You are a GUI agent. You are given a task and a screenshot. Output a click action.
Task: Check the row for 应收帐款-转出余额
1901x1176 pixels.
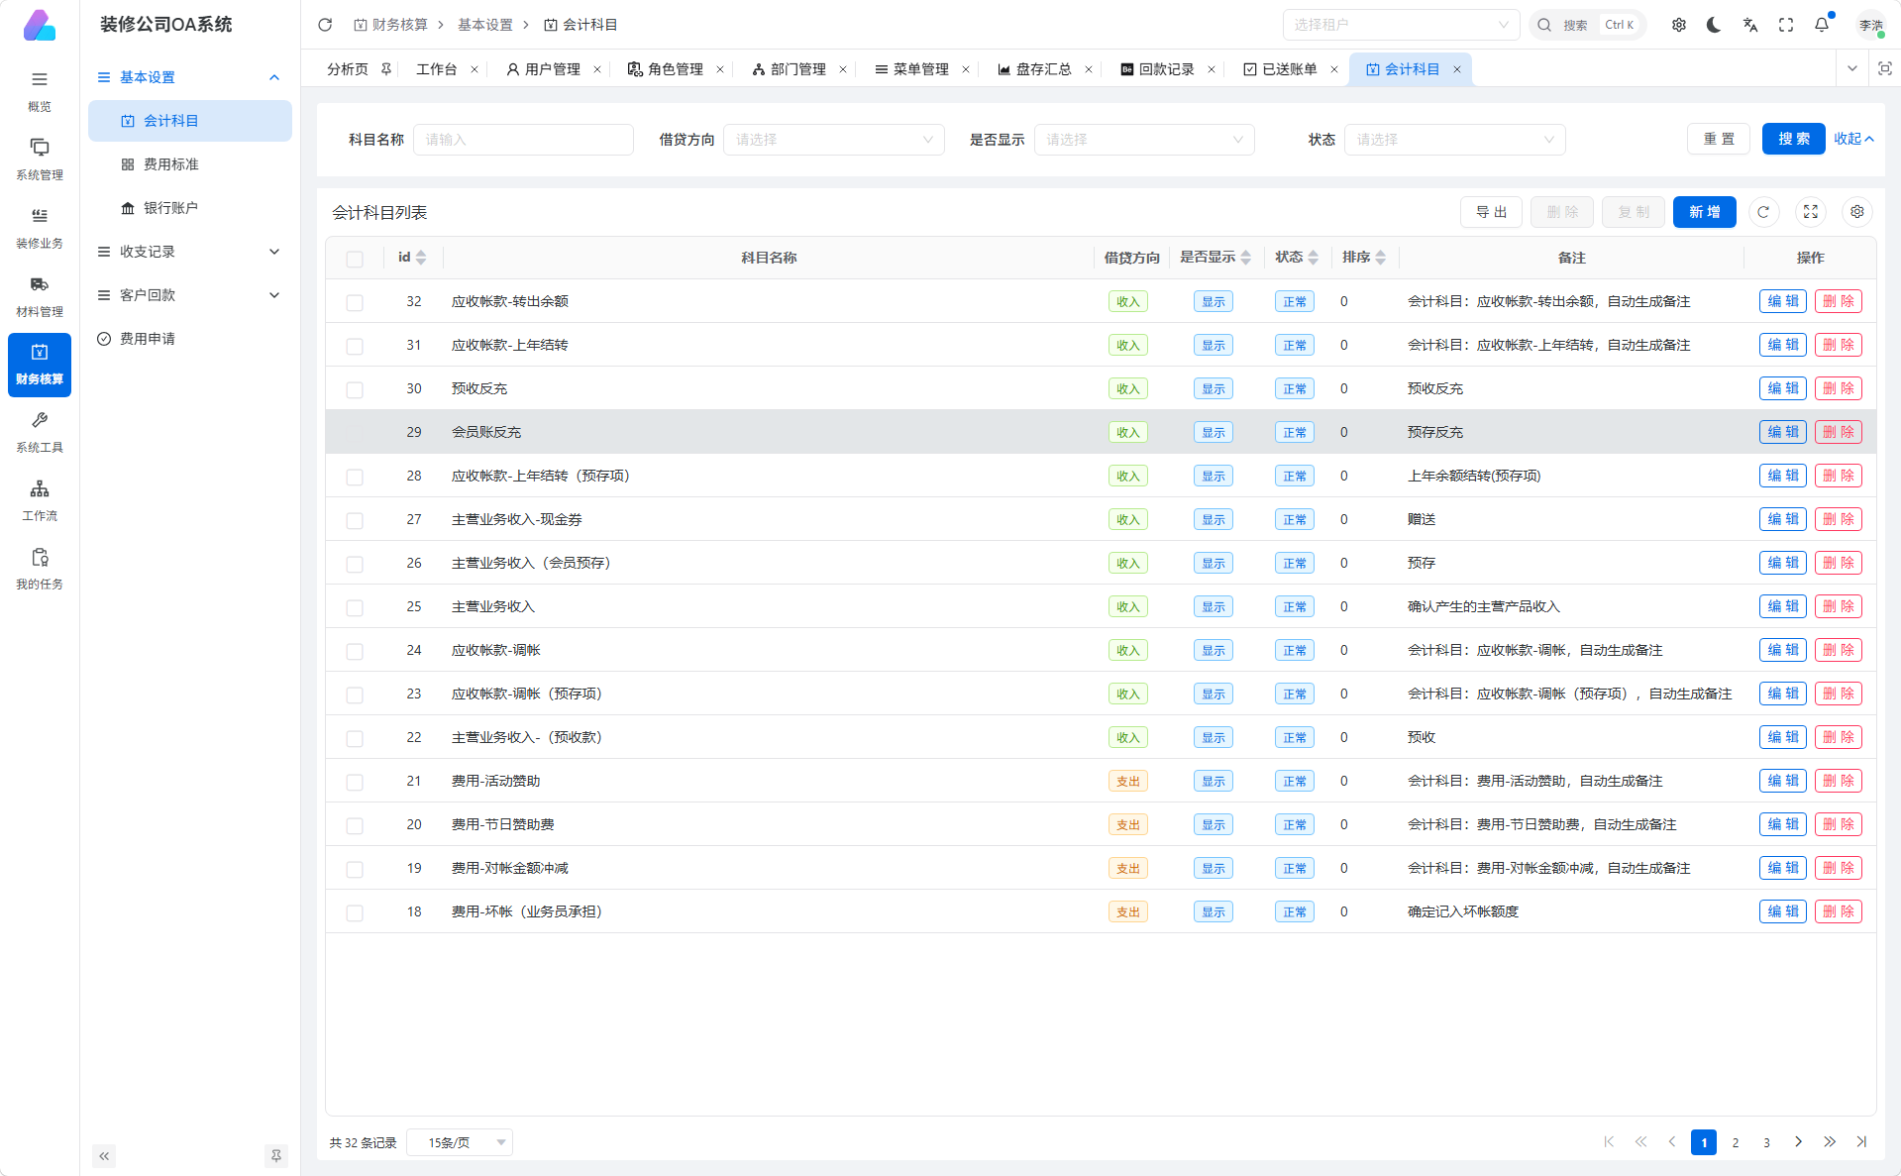(355, 302)
